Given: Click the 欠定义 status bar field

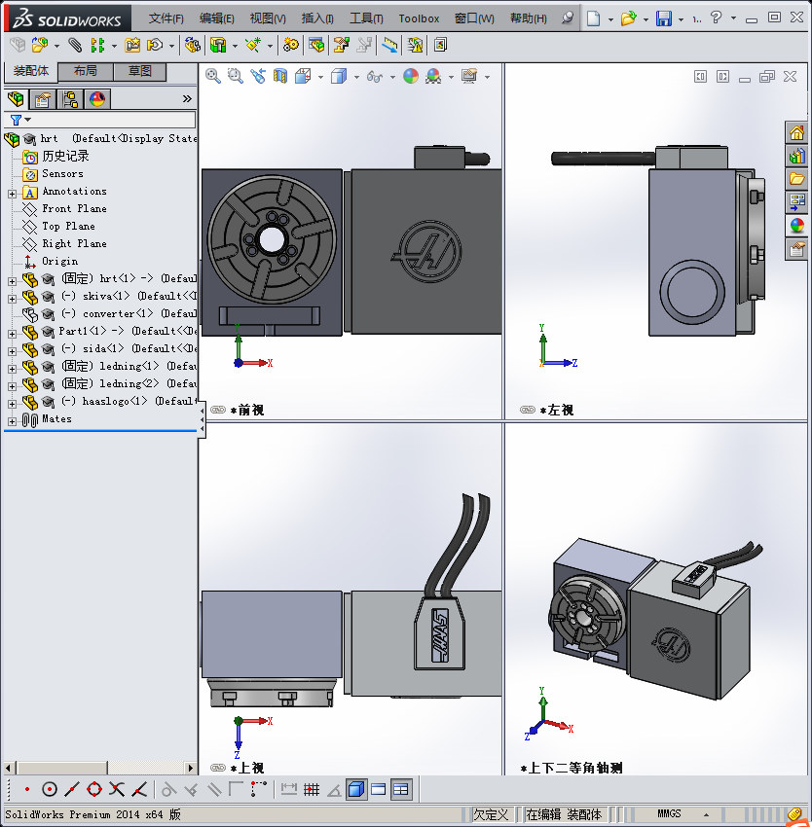Looking at the screenshot, I should [x=491, y=814].
